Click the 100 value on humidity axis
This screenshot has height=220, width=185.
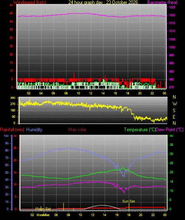coord(6,136)
